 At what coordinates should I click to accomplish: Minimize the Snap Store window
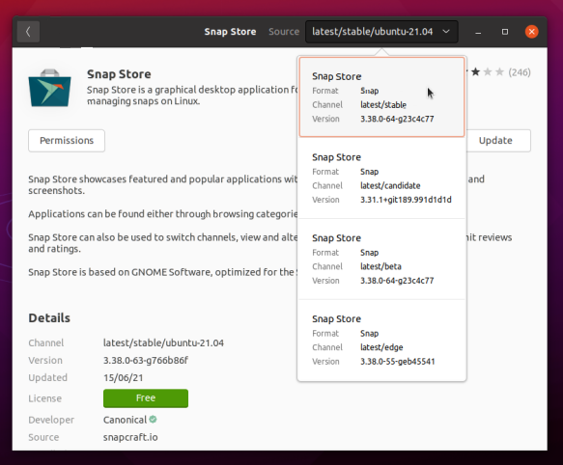478,32
